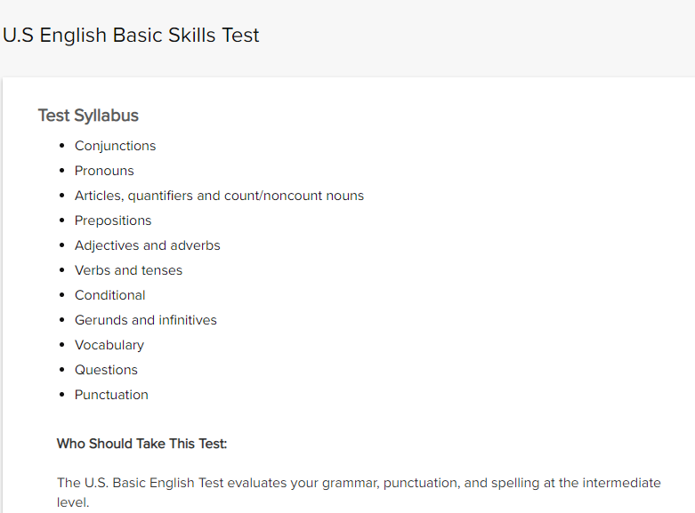Click the bullet beside Prepositions
Viewport: 695px width, 513px height.
61,220
